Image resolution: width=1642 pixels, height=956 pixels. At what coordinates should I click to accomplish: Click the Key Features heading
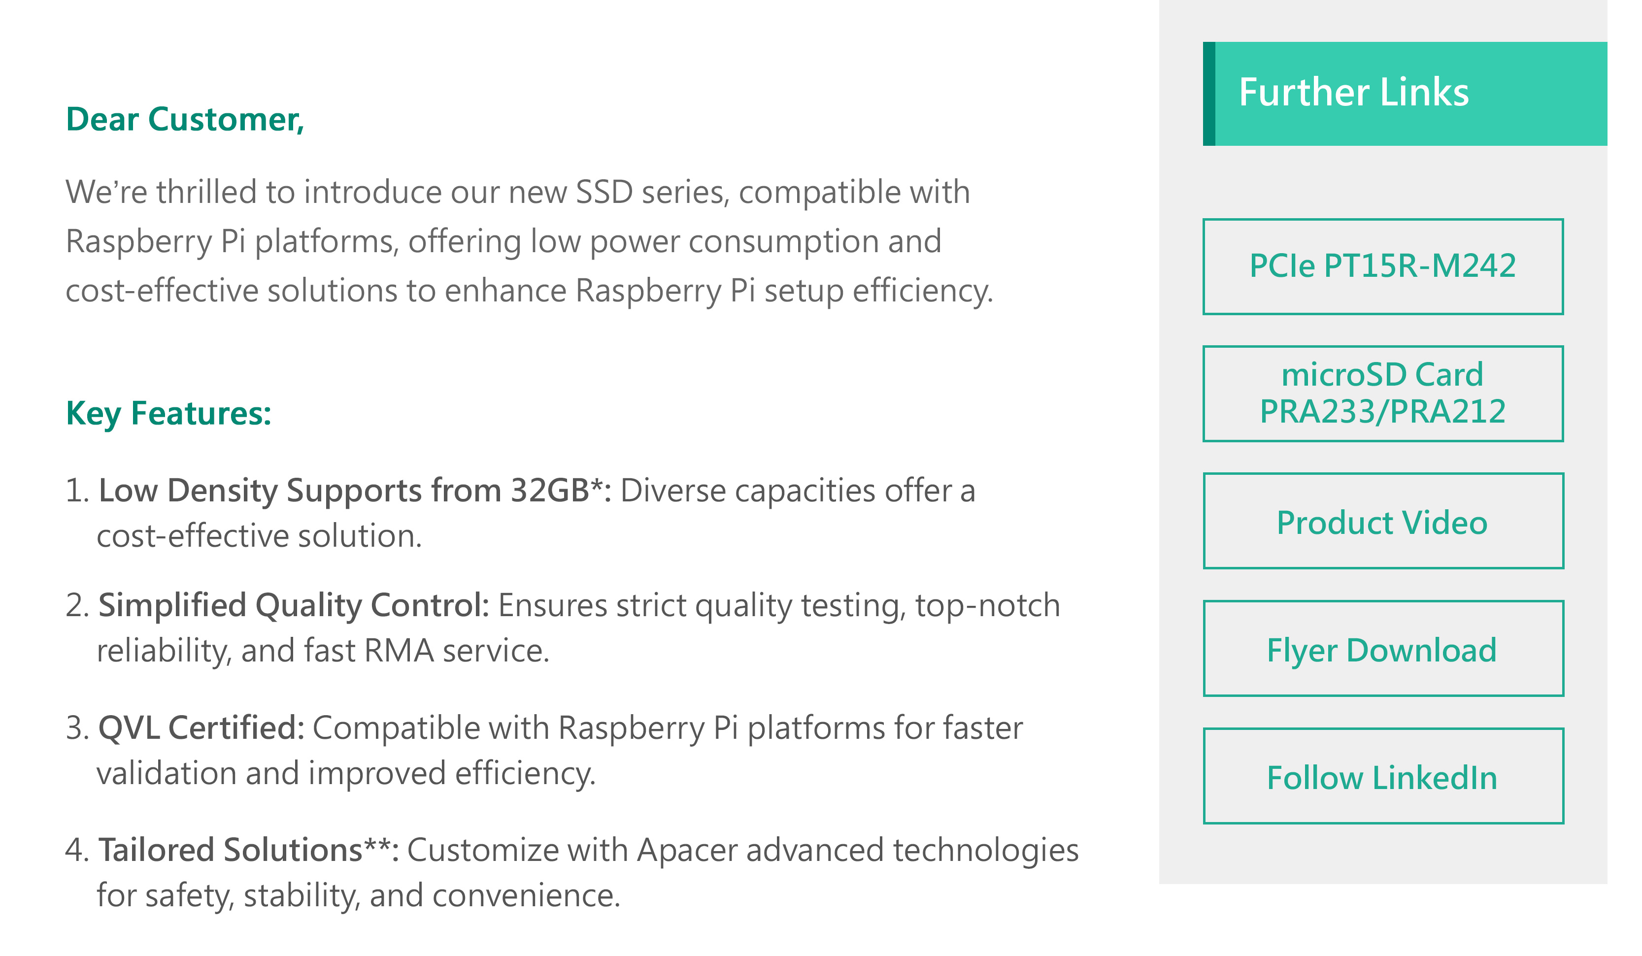(168, 414)
